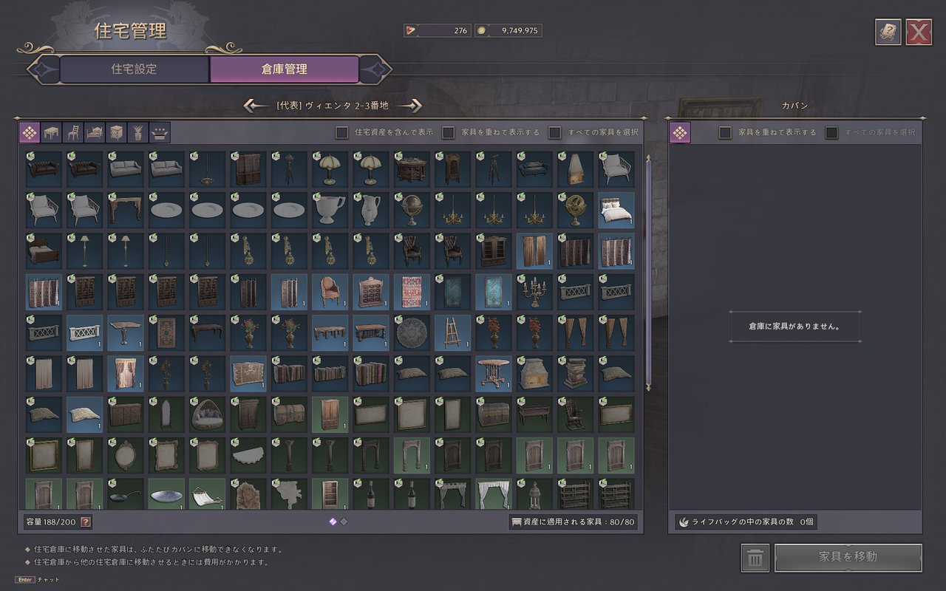
Task: Toggle storage 家具を重ねて表示する checkbox
Action: pyautogui.click(x=449, y=133)
